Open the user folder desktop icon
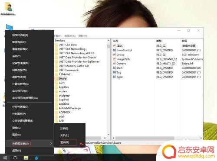Image resolution: width=217 pixels, height=161 pixels. (x=8, y=9)
